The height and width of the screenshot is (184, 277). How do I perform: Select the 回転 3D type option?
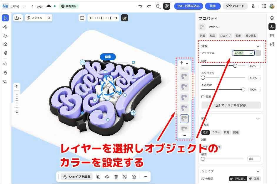(254, 179)
